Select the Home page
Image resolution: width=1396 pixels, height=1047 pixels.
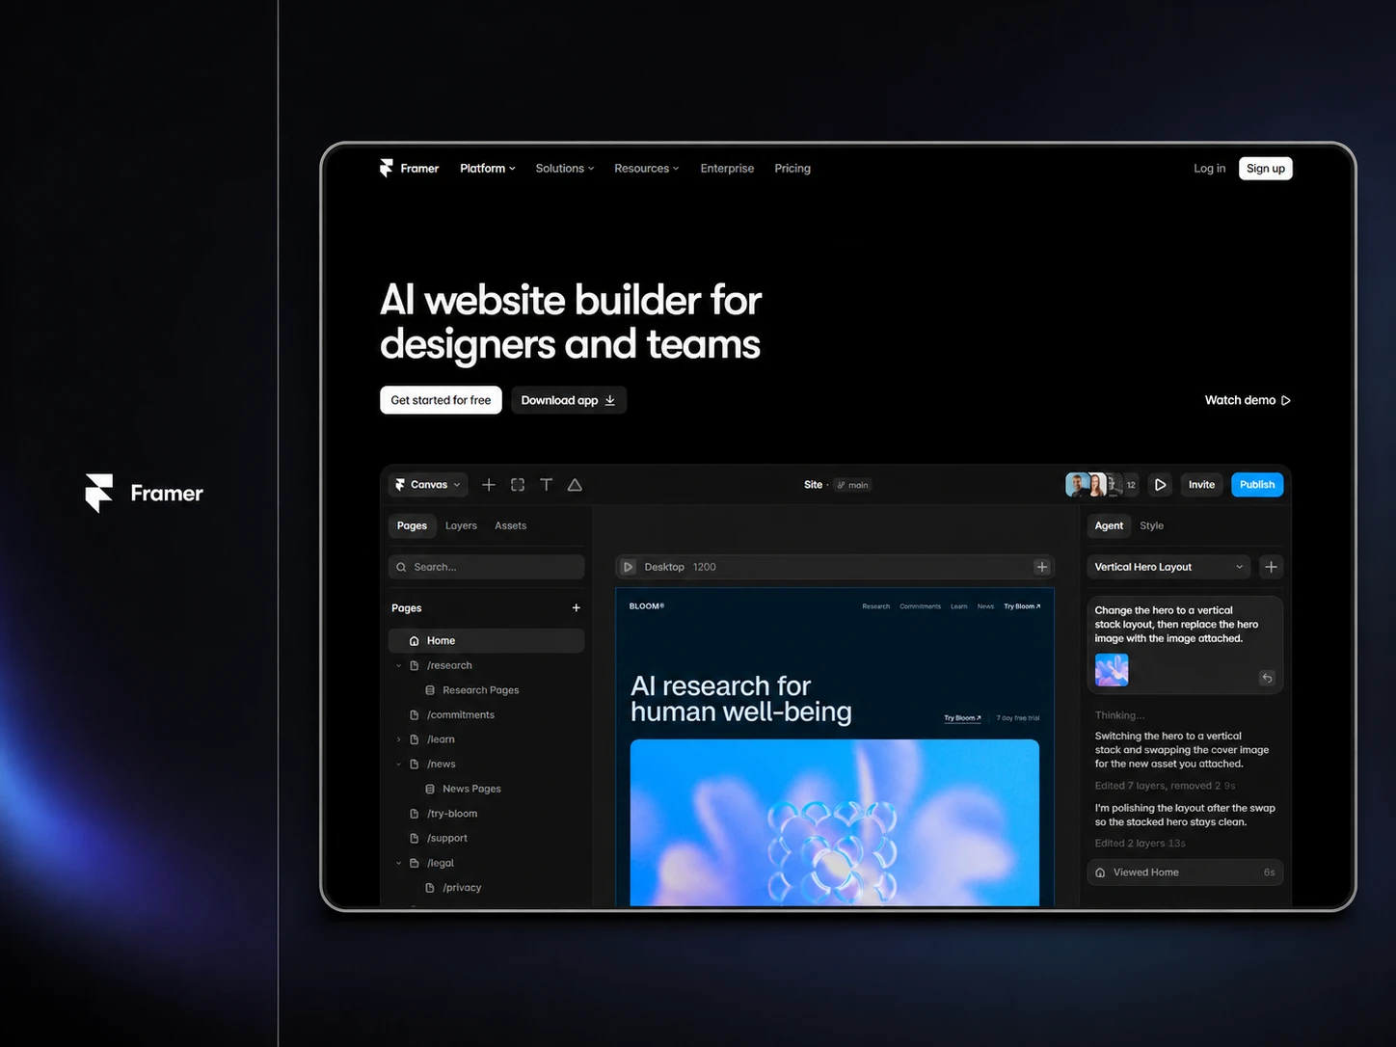click(487, 641)
